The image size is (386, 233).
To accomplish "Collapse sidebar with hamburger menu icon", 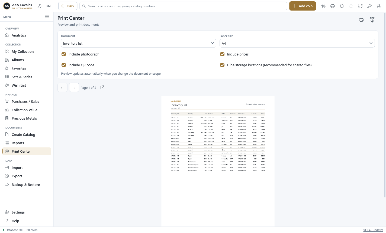I will point(47,17).
